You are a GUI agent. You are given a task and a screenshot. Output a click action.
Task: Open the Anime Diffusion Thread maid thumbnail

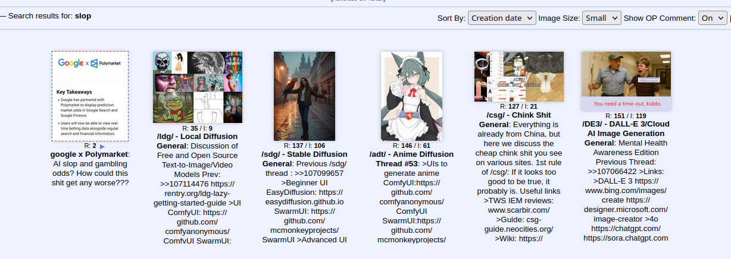point(411,96)
